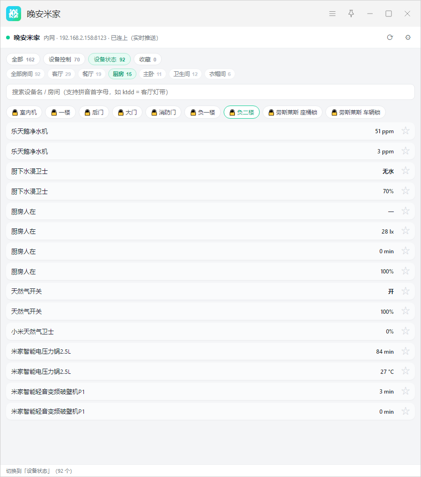Star the 厨房人在 100% row
Image resolution: width=421 pixels, height=477 pixels.
[406, 272]
